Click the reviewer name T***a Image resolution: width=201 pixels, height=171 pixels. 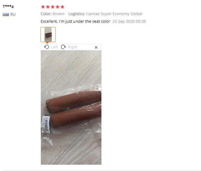pos(8,6)
